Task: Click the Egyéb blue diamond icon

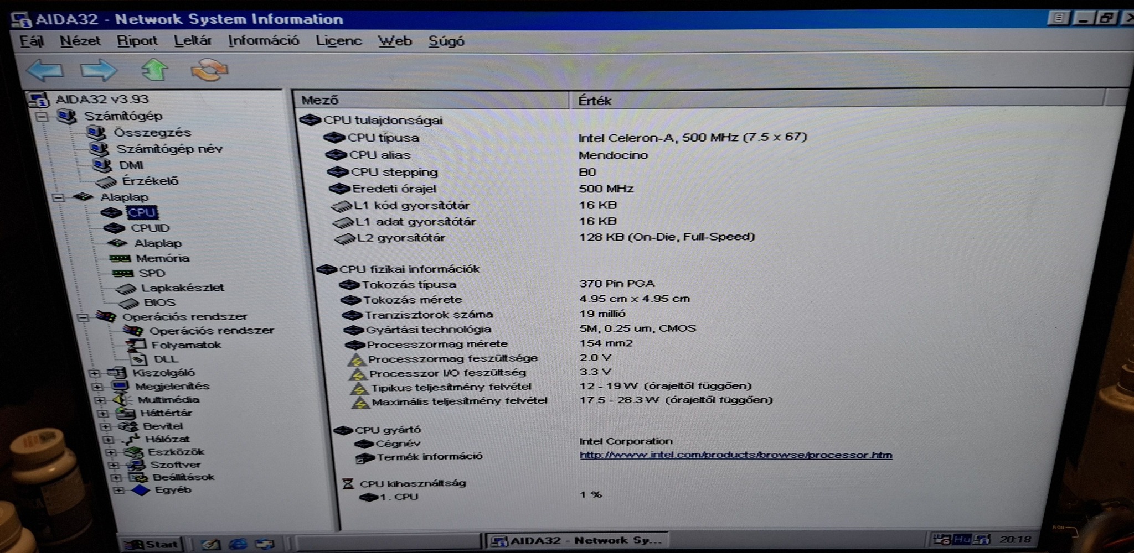Action: [141, 490]
